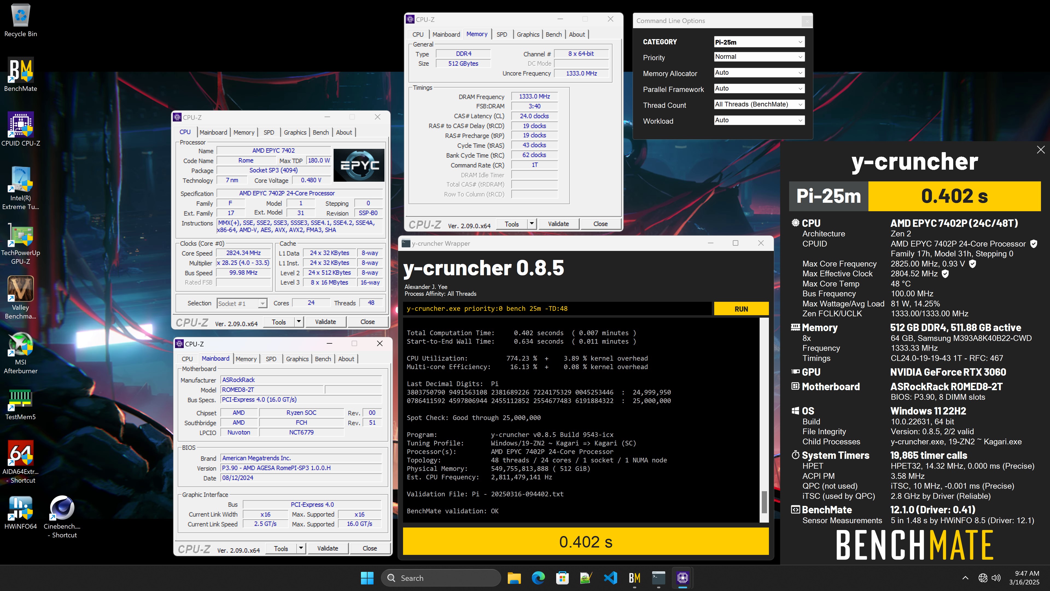
Task: Show hidden system tray icons
Action: 965,578
